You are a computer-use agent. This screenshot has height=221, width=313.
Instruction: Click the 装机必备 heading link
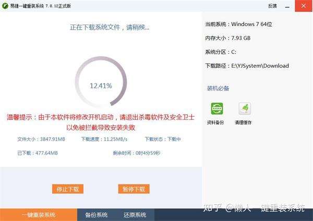pyautogui.click(x=218, y=88)
